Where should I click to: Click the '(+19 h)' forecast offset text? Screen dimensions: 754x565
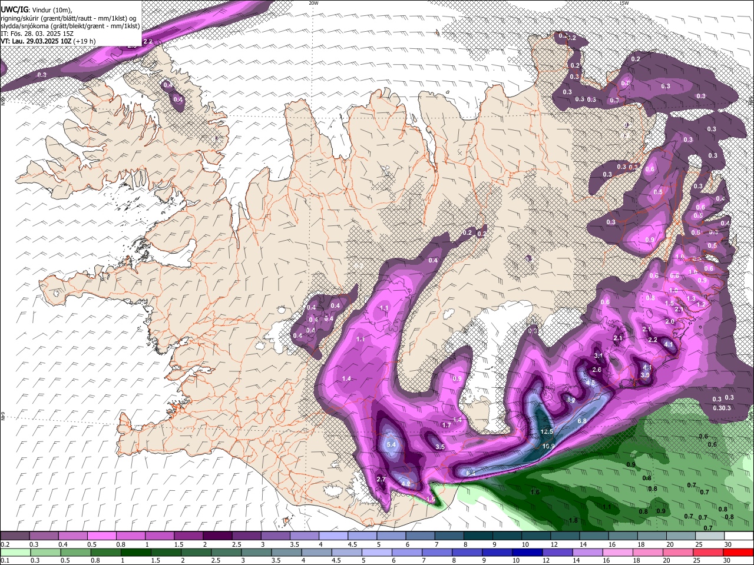tap(85, 41)
